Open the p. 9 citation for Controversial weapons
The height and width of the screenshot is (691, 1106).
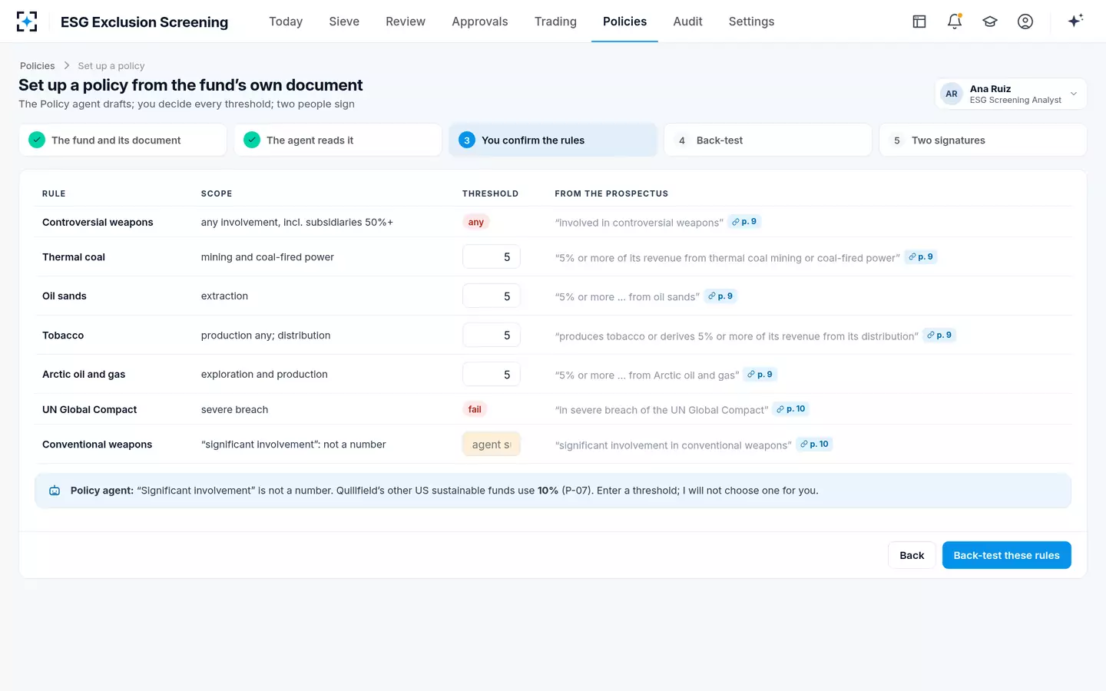744,222
